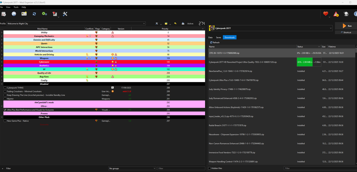Open the Tools menu

[x=16, y=7]
